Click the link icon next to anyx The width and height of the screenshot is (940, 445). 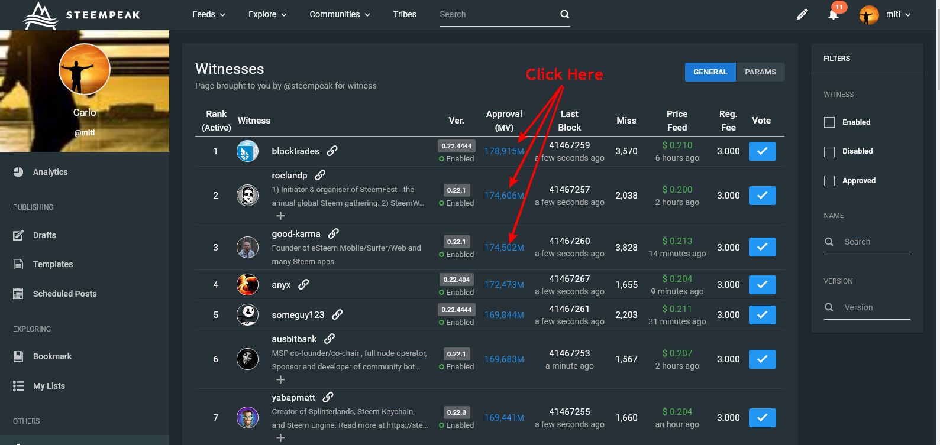click(x=303, y=284)
